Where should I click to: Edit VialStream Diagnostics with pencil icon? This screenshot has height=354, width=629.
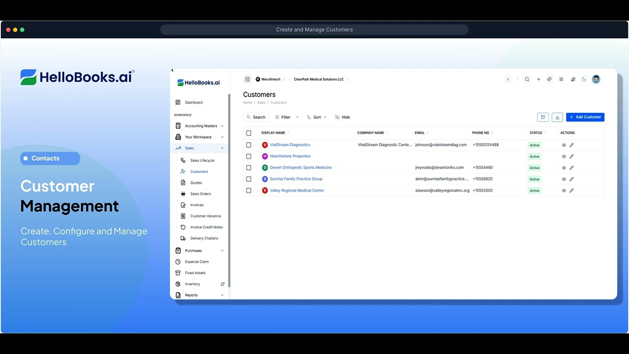[x=572, y=145]
